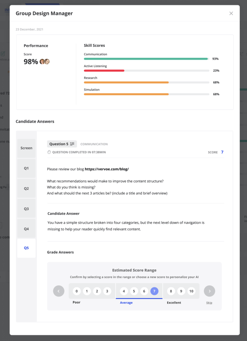Click the Communication skill score bar

click(x=146, y=59)
